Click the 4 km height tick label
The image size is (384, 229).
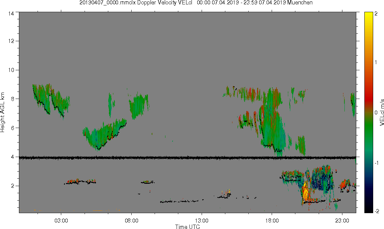[13, 157]
